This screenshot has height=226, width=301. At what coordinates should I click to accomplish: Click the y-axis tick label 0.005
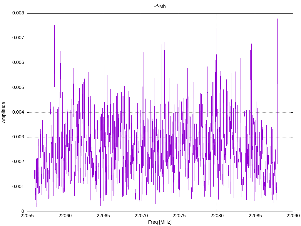point(18,88)
